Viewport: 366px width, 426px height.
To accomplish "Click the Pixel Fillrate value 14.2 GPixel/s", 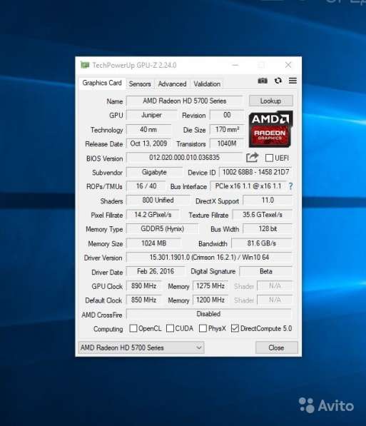I will coord(153,215).
